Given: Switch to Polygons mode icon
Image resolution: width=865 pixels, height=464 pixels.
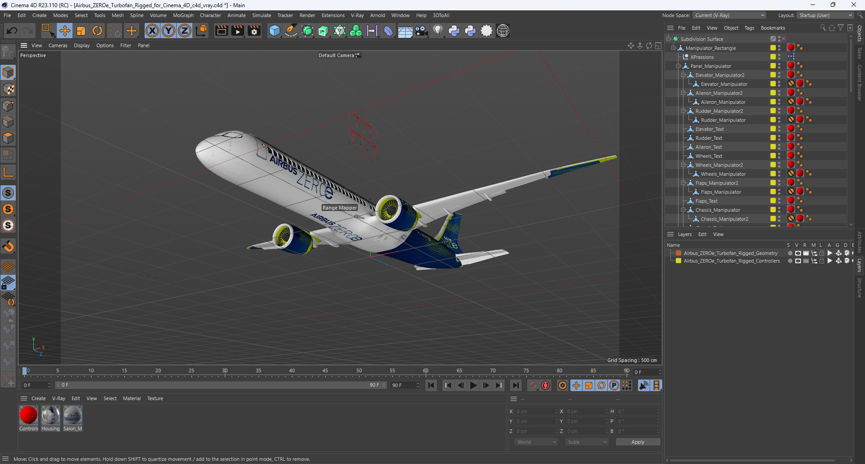Looking at the screenshot, I should pyautogui.click(x=9, y=138).
